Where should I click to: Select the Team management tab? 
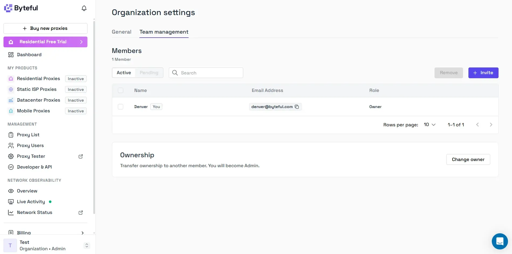[164, 32]
